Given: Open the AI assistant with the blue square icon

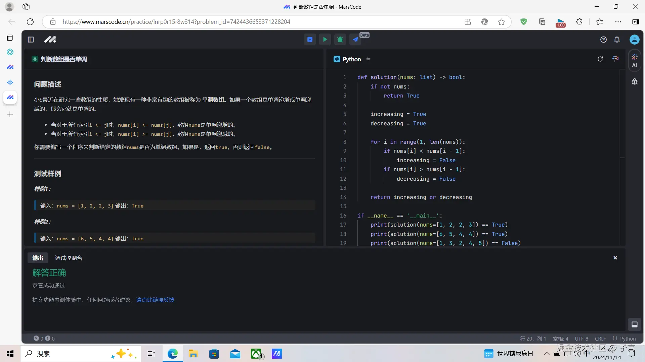Looking at the screenshot, I should [x=310, y=39].
